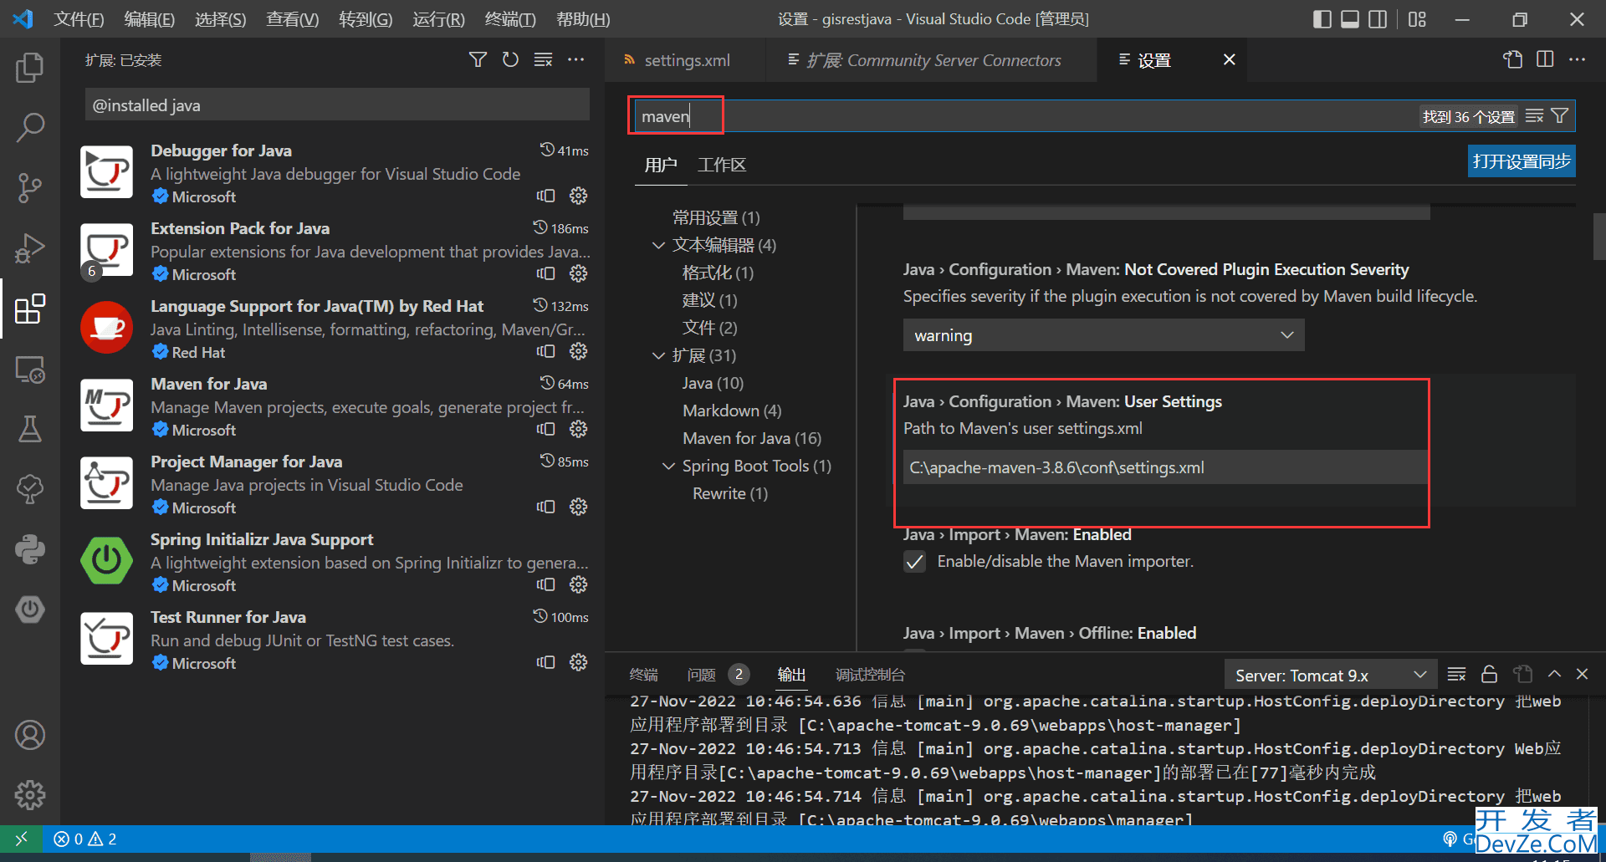
Task: Toggle Primary Side Bar layout button
Action: 1322,19
